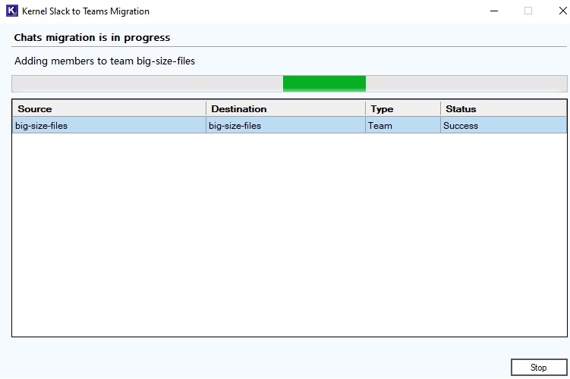Click the 'Chats migration is in progress' heading

[92, 38]
